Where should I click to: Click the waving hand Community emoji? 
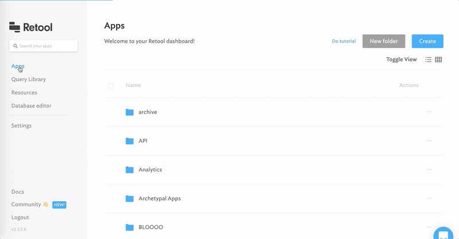pyautogui.click(x=45, y=204)
